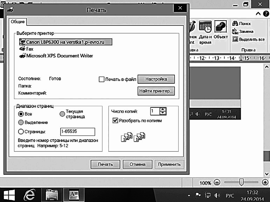The height and width of the screenshot is (202, 270).
Task: Zoom out with the minus button
Action: pos(217,182)
